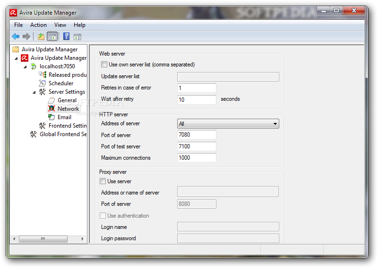This screenshot has height=268, width=378.
Task: Click the Email icon in tree
Action: (x=52, y=117)
